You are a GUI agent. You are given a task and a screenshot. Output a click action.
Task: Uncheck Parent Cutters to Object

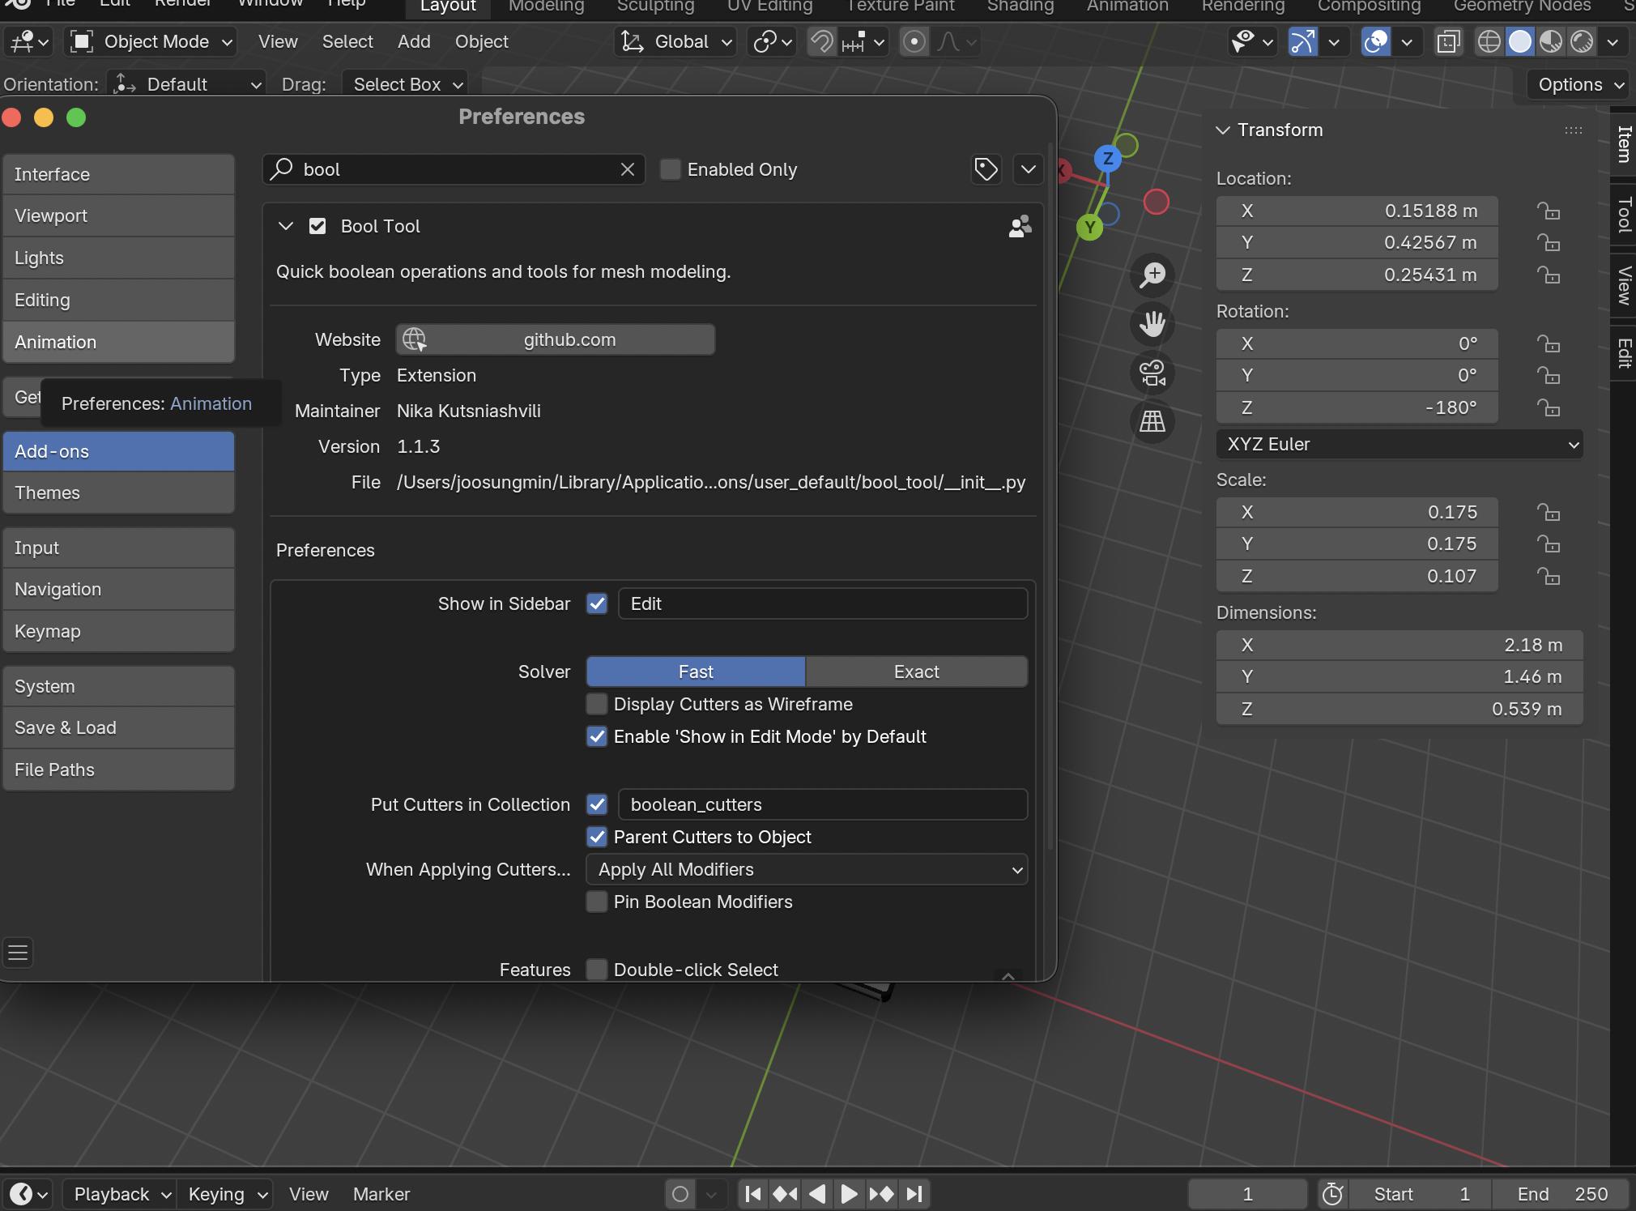pyautogui.click(x=597, y=837)
